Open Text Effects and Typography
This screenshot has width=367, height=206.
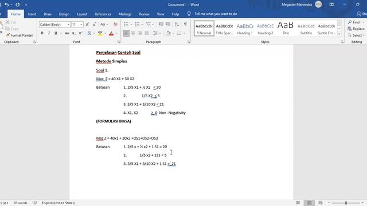[x=89, y=33]
